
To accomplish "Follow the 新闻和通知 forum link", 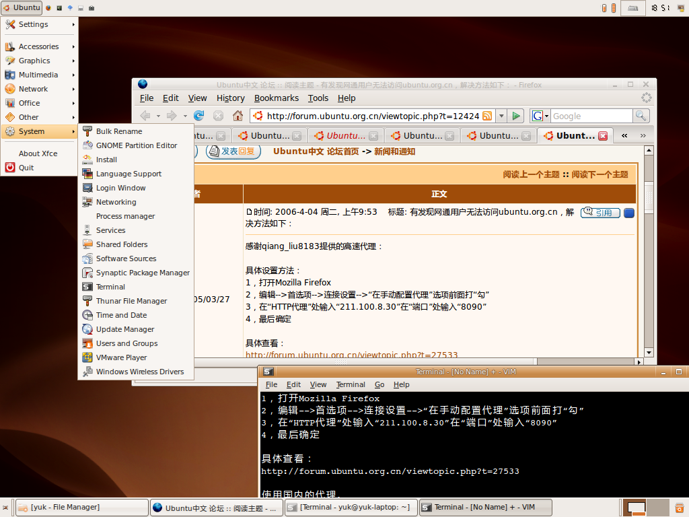I will coord(394,151).
